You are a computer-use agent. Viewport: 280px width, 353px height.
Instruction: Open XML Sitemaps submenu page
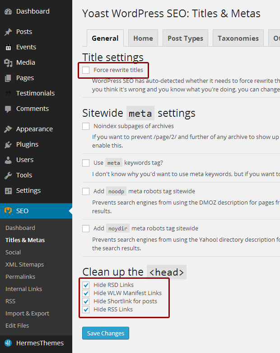tap(24, 265)
